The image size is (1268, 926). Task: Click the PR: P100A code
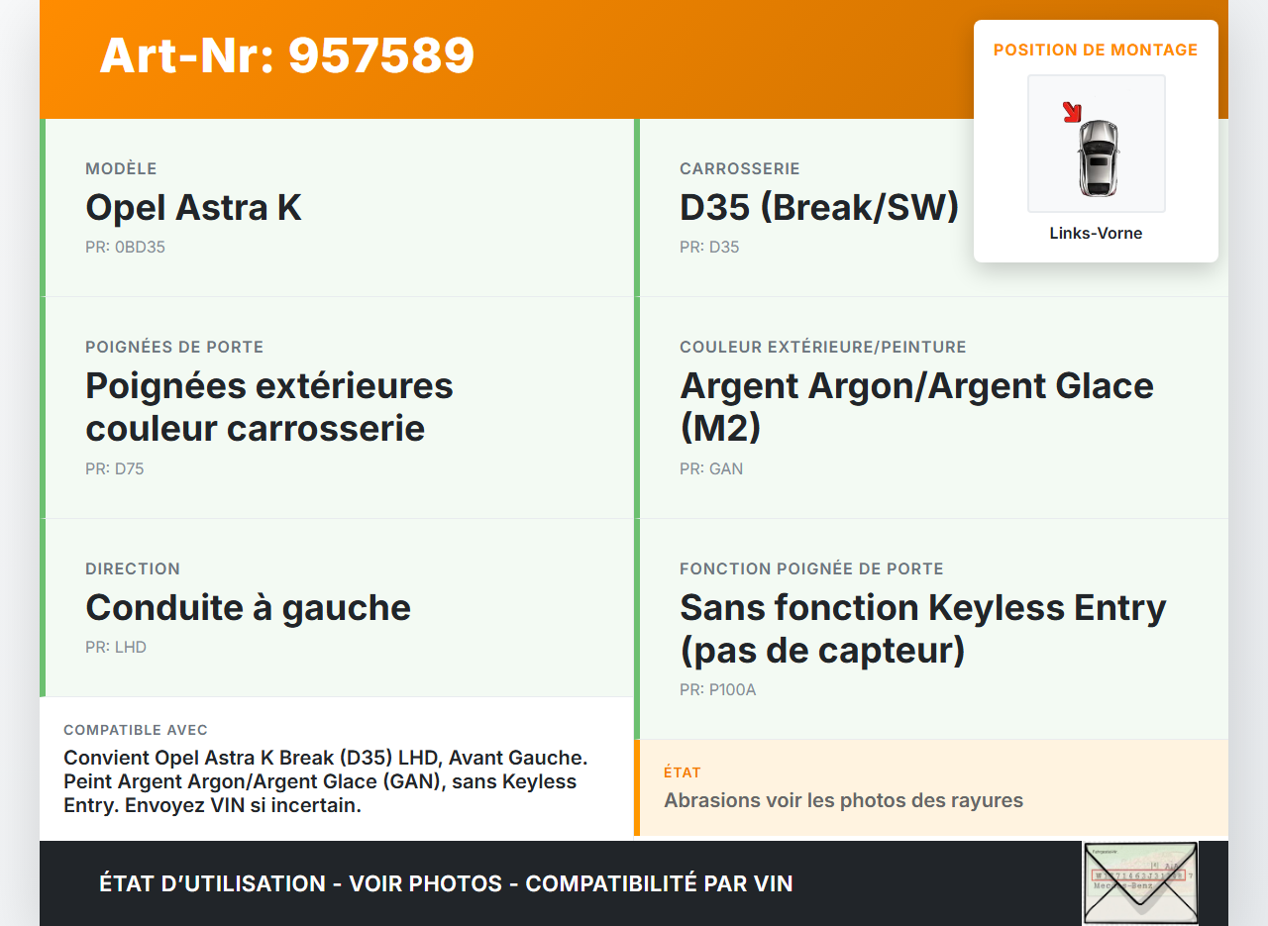pyautogui.click(x=717, y=690)
